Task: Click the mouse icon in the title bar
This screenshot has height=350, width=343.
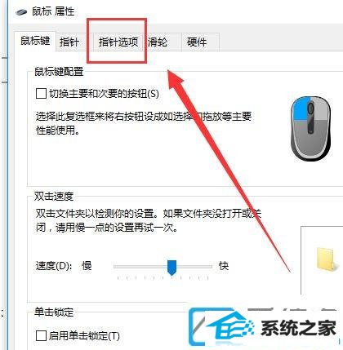Action: coord(21,12)
